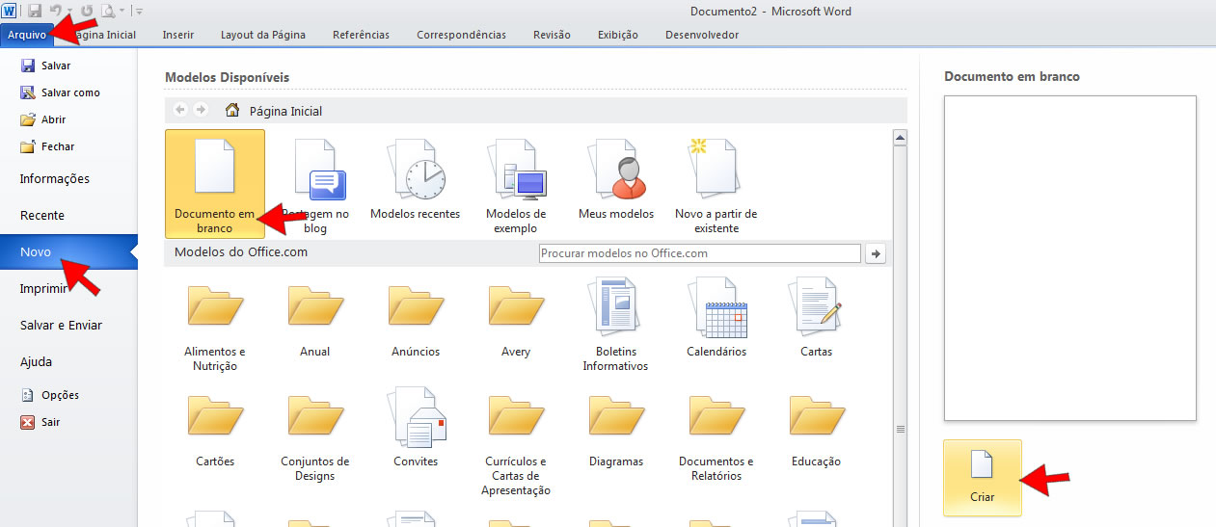This screenshot has height=527, width=1216.
Task: Click the blank document preview thumbnail
Action: coord(1070,258)
